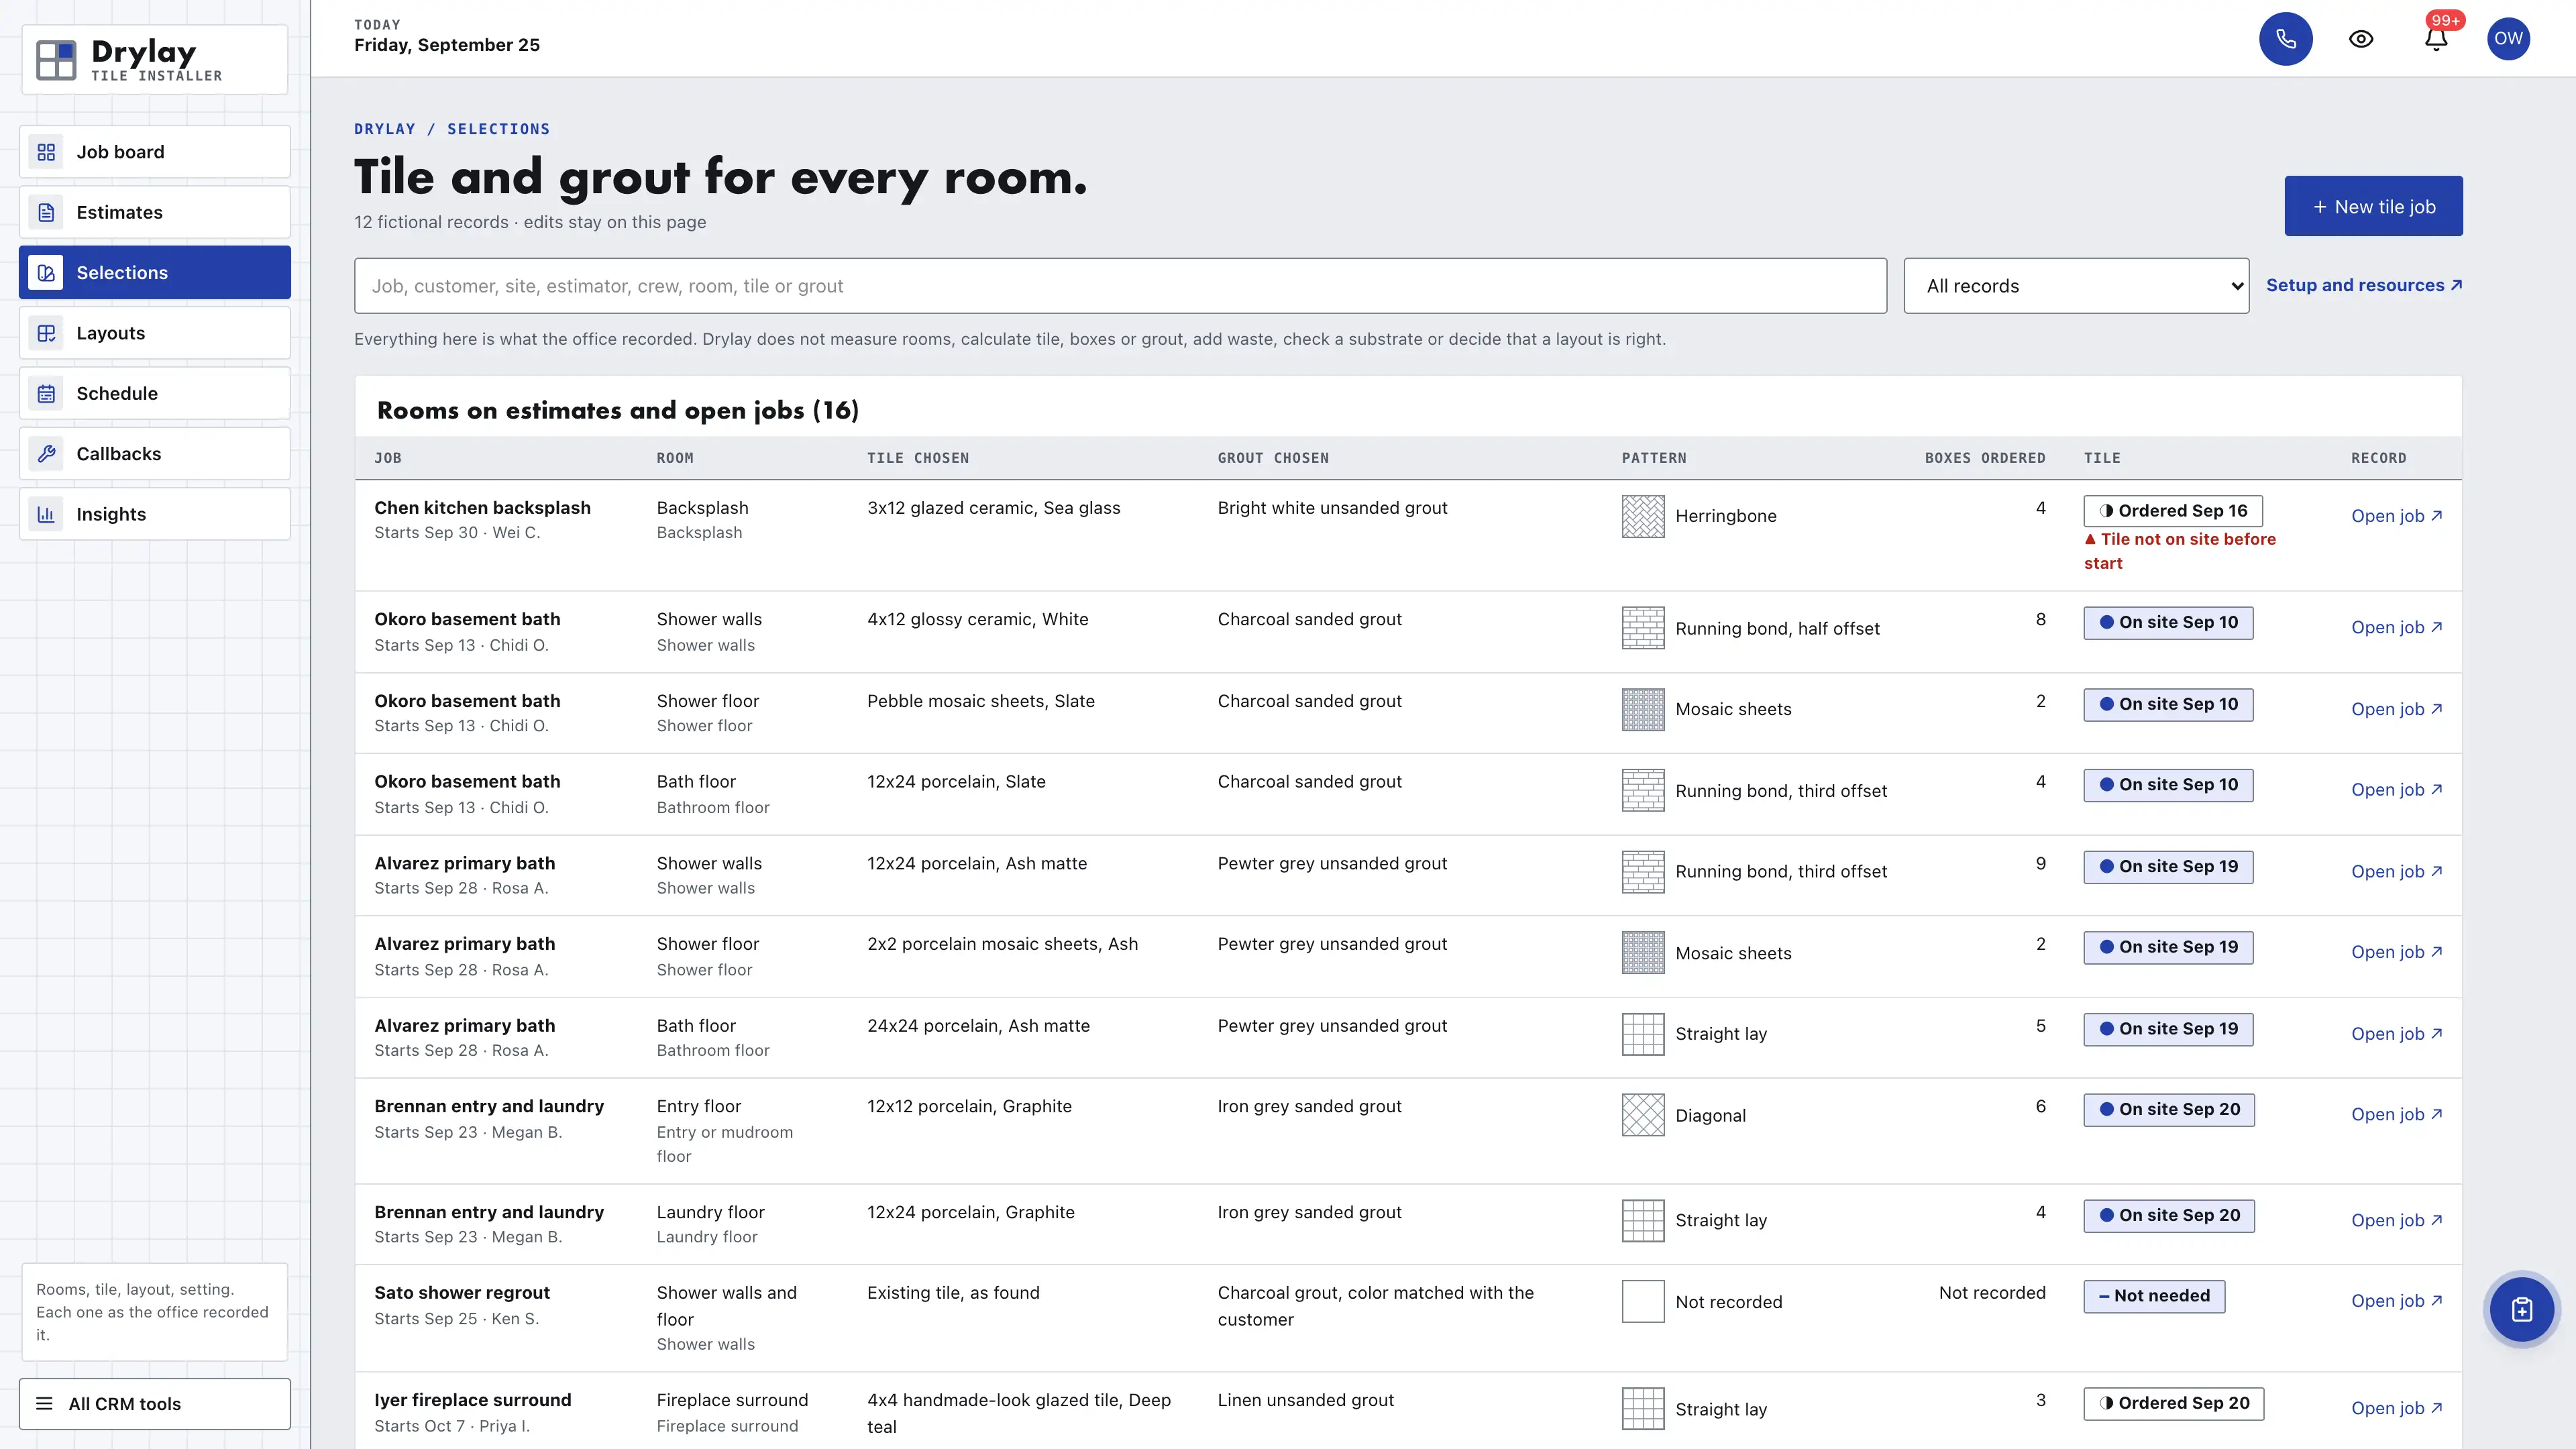Click Straight lay swatch in Laundry floor row
Screen dimensions: 2576x1449
(x=1643, y=1221)
